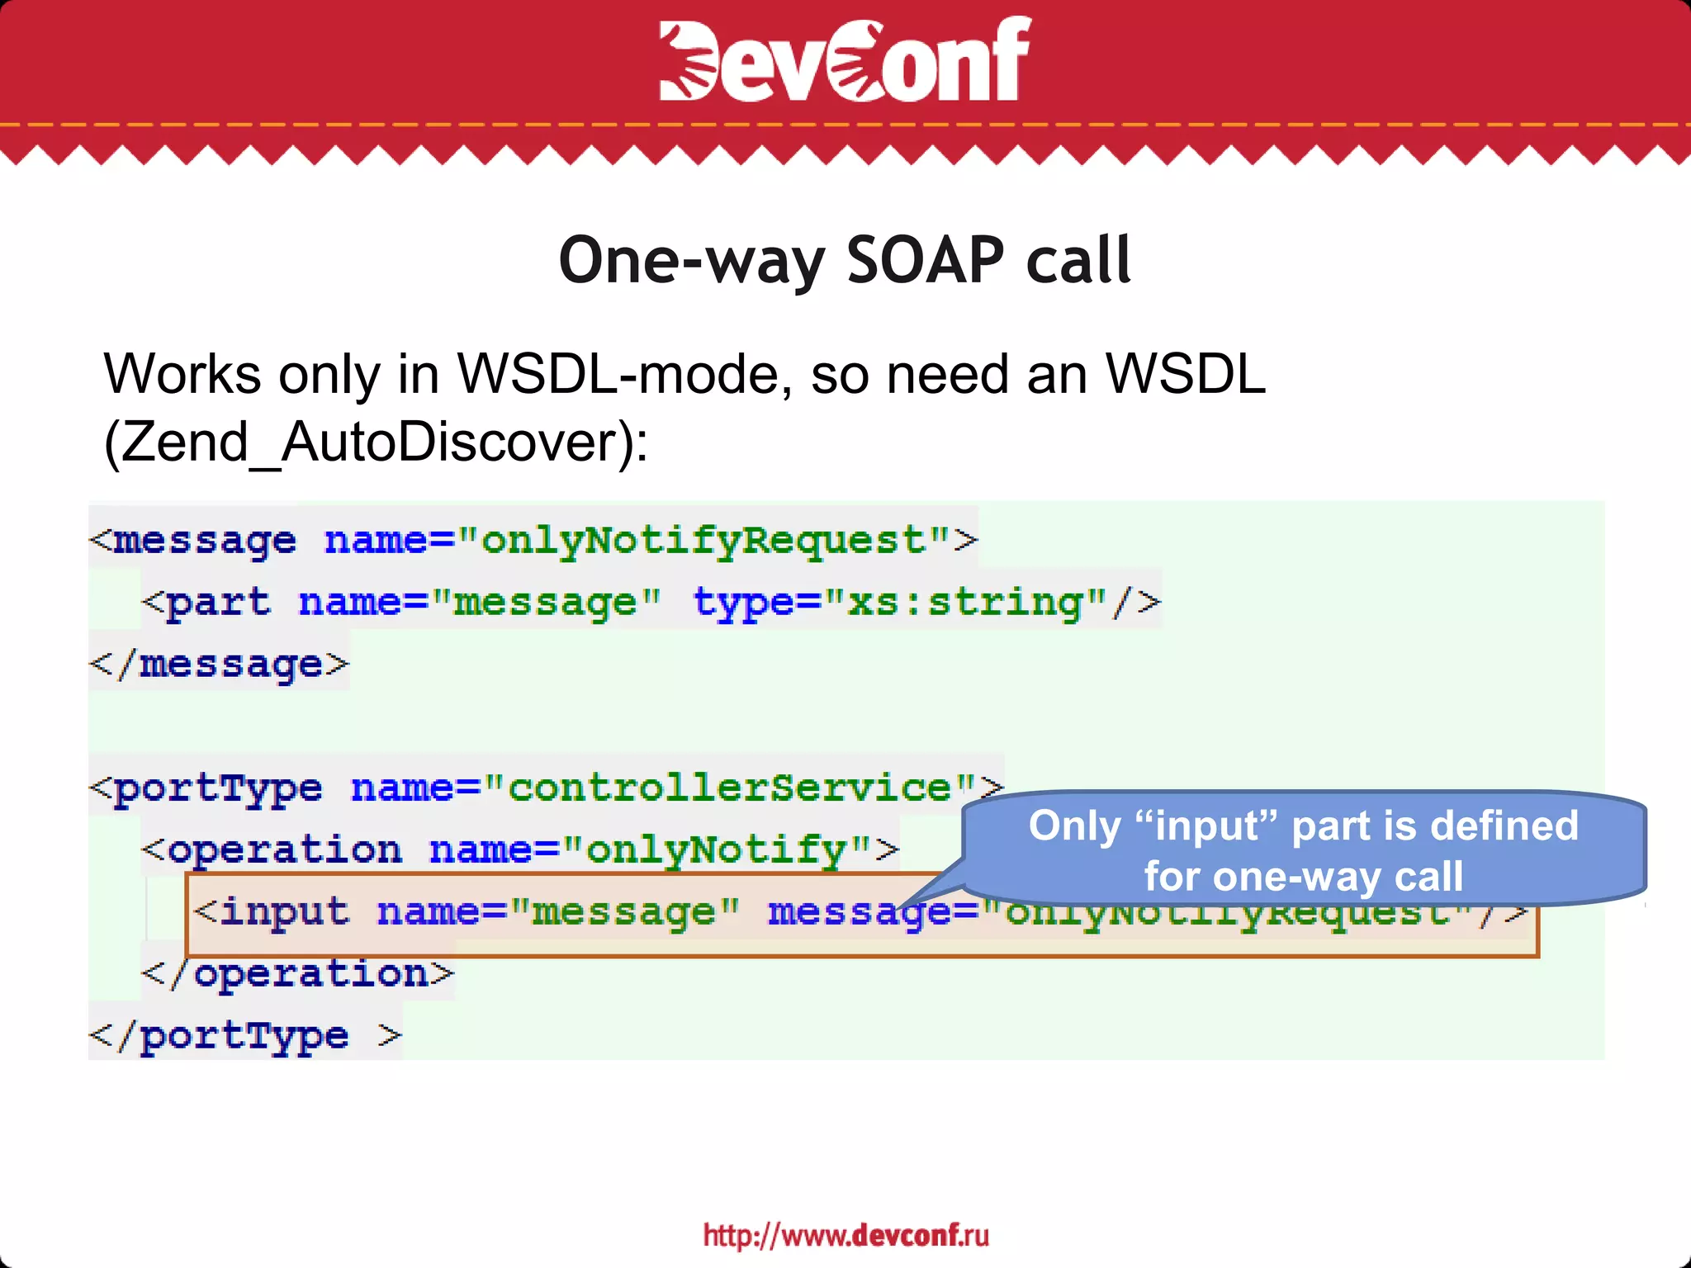
Task: Click the <portType name="controllerService"> line
Action: click(547, 788)
